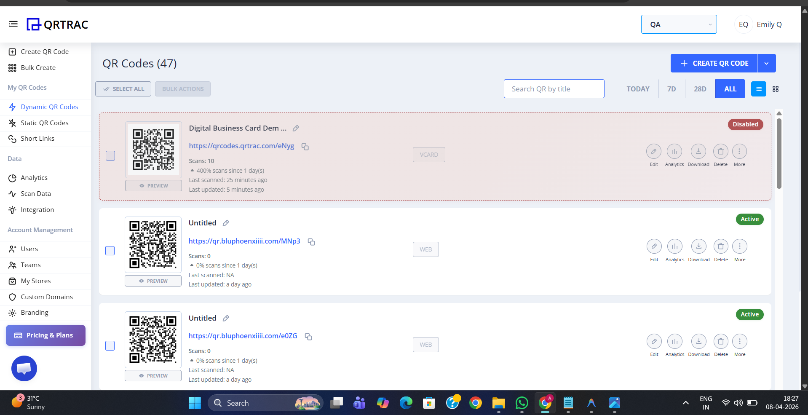Image resolution: width=808 pixels, height=415 pixels.
Task: Open Analytics for the Digital Business Card QR
Action: tap(674, 152)
